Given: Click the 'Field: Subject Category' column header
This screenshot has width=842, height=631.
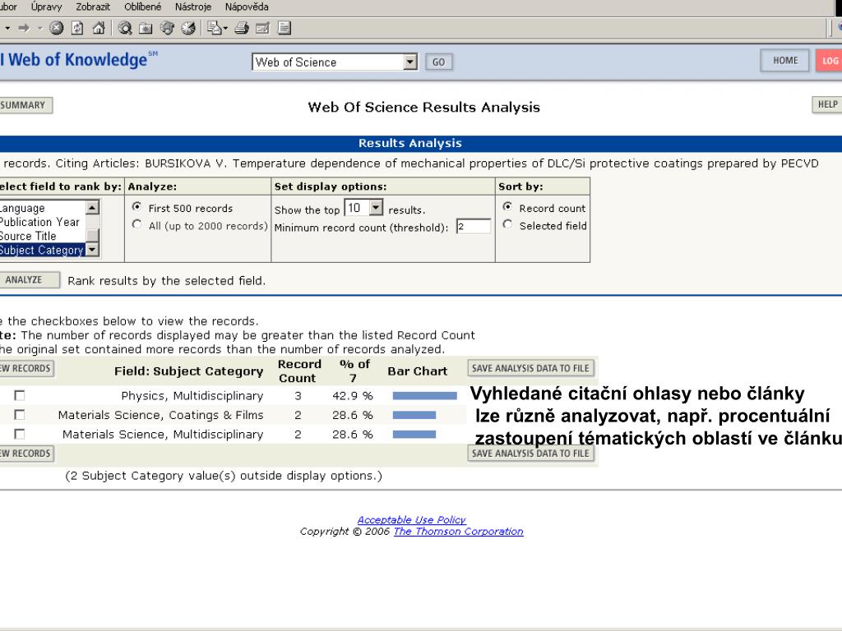Looking at the screenshot, I should [189, 371].
